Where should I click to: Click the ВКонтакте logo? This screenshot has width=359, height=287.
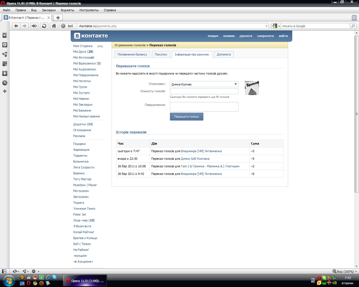tap(91, 36)
